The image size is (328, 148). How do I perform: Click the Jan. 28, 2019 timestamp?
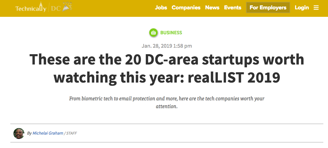pyautogui.click(x=167, y=46)
